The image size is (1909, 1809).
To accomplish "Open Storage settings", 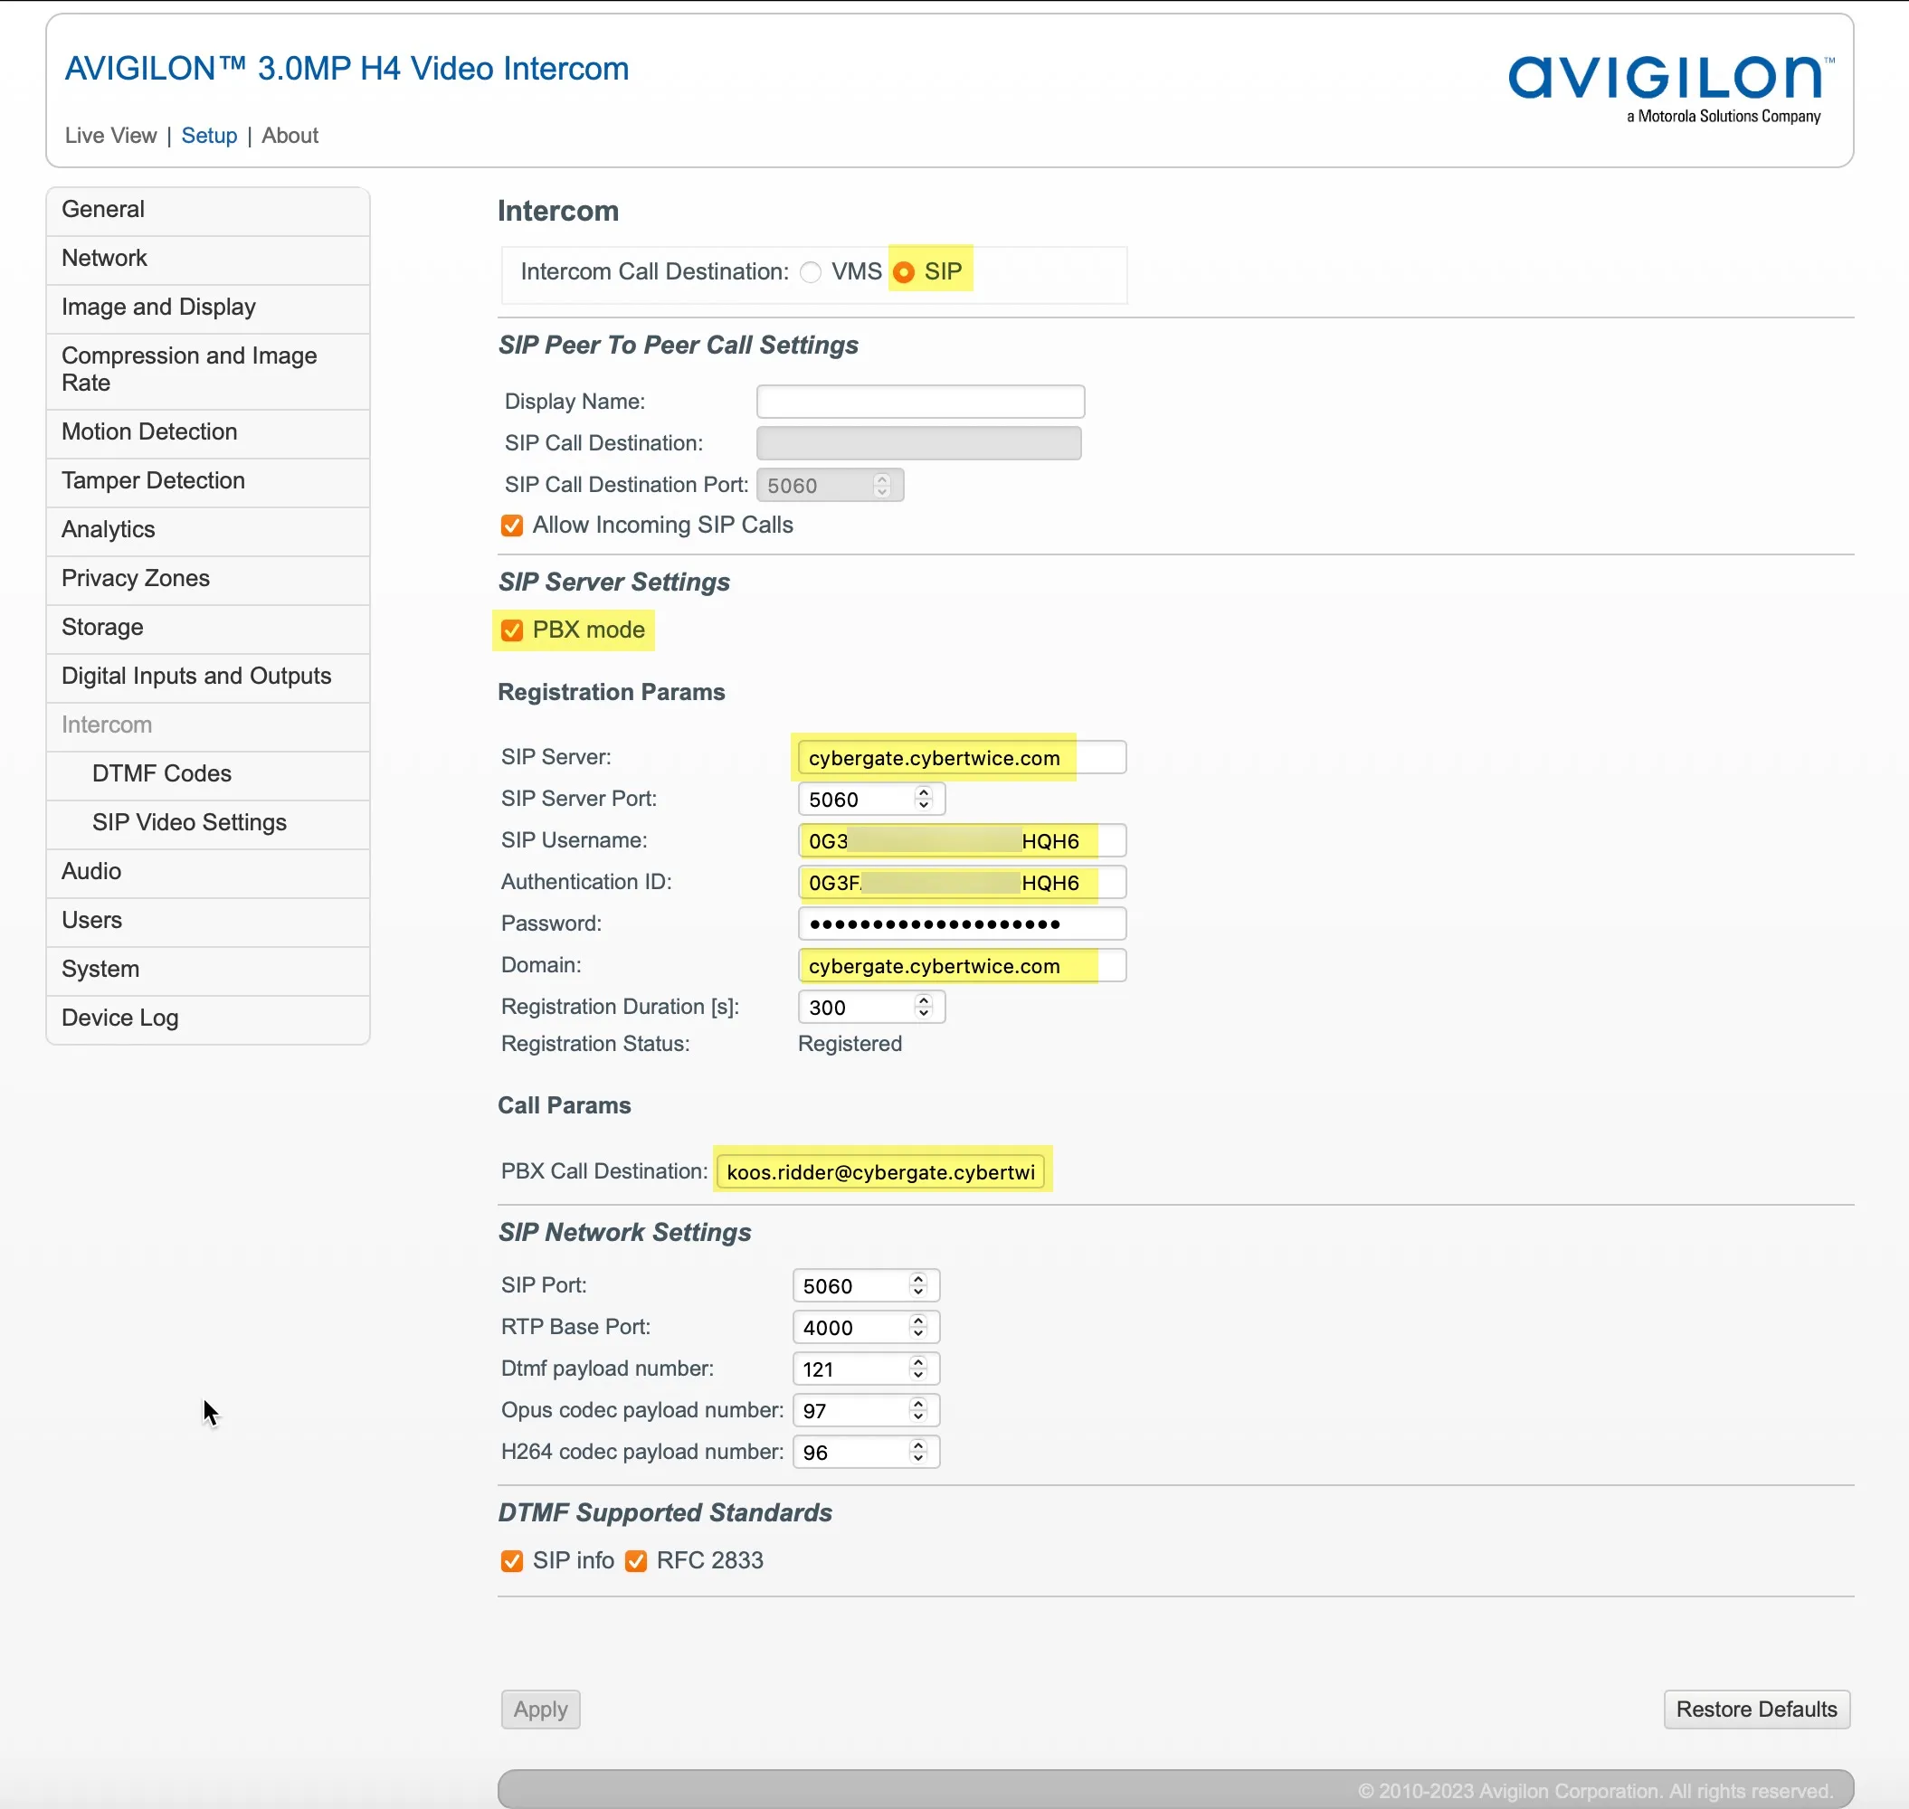I will (207, 629).
